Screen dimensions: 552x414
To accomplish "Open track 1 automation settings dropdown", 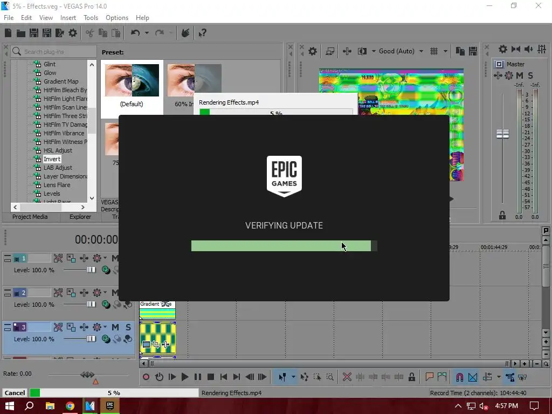I will pos(105,258).
